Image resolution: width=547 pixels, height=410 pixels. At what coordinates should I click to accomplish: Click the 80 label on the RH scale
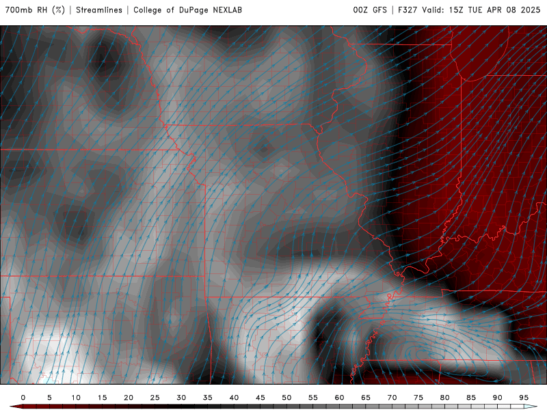click(445, 398)
